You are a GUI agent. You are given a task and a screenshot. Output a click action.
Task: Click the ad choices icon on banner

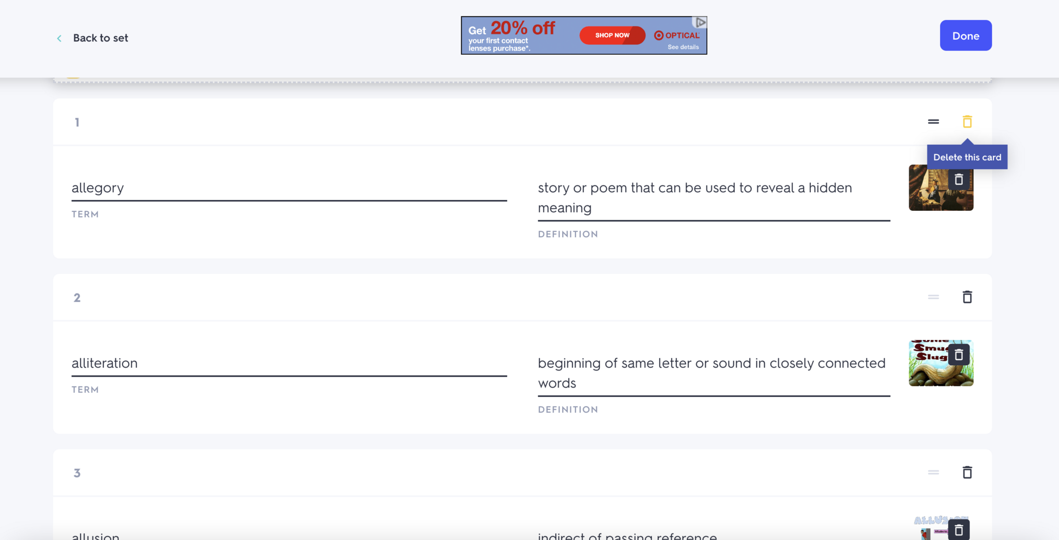(x=700, y=23)
